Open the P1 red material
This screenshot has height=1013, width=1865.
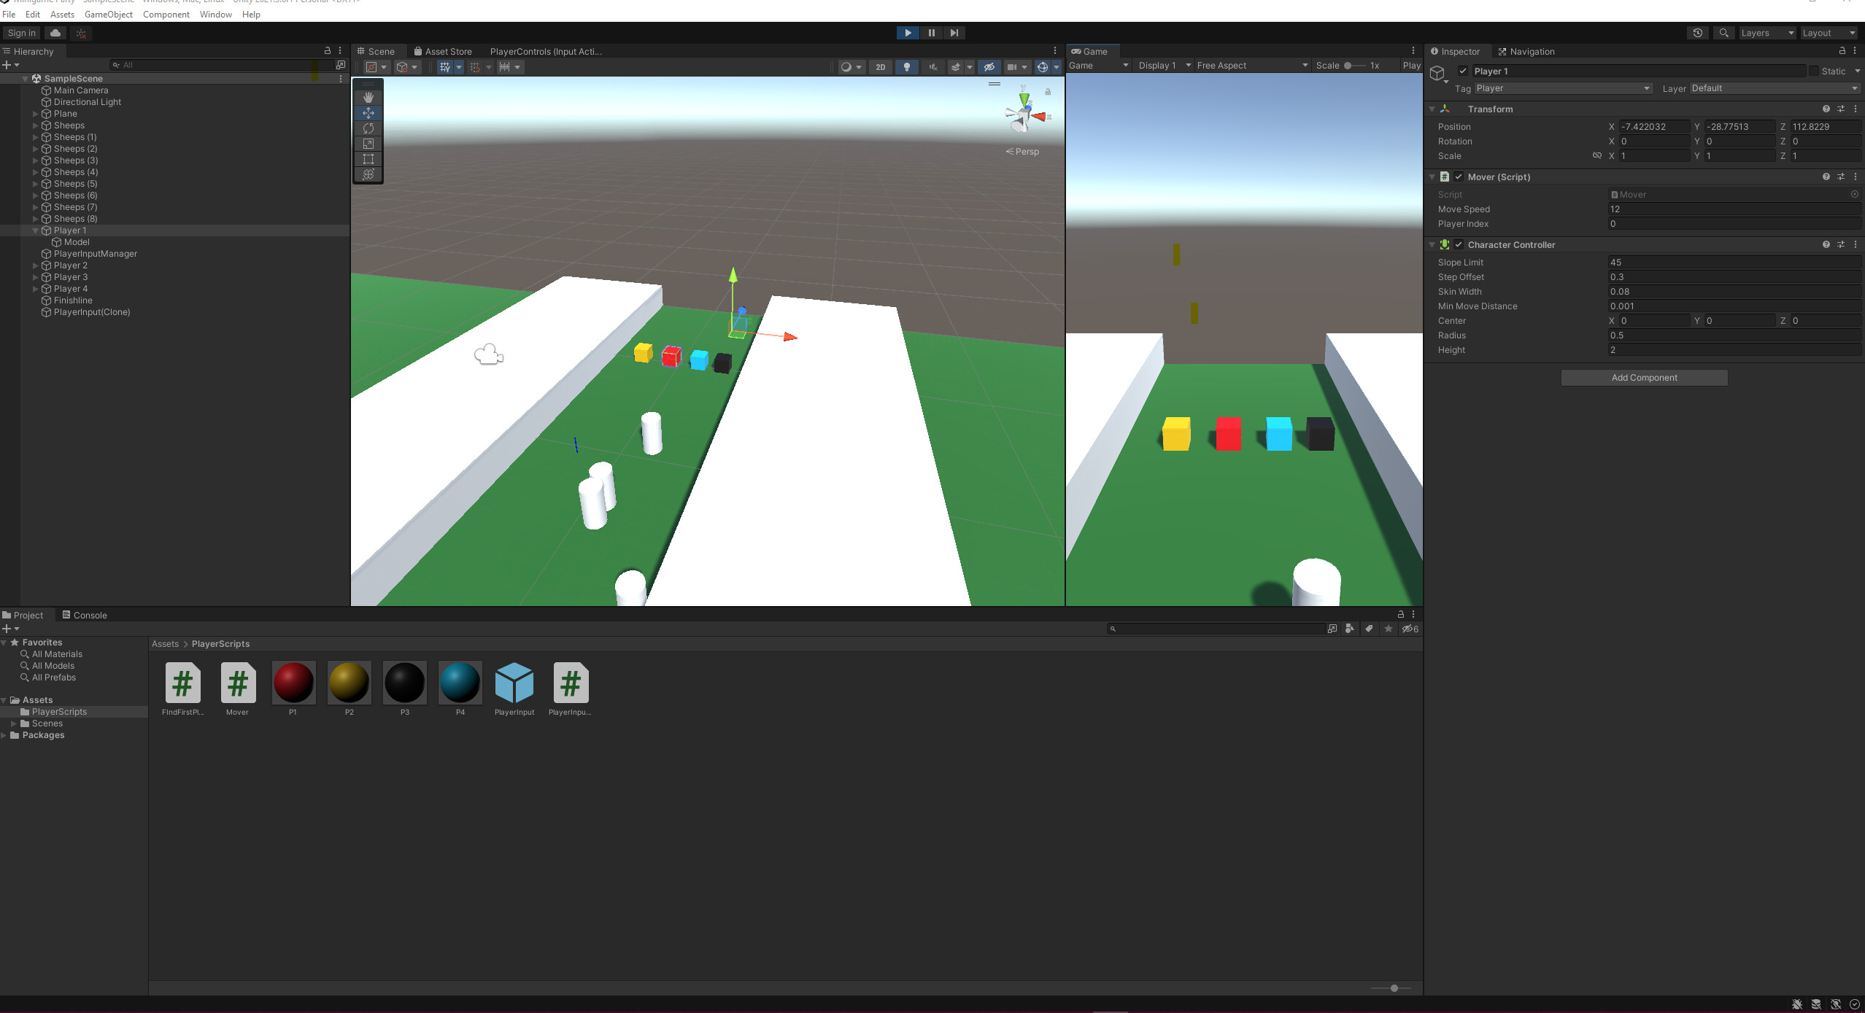coord(293,683)
